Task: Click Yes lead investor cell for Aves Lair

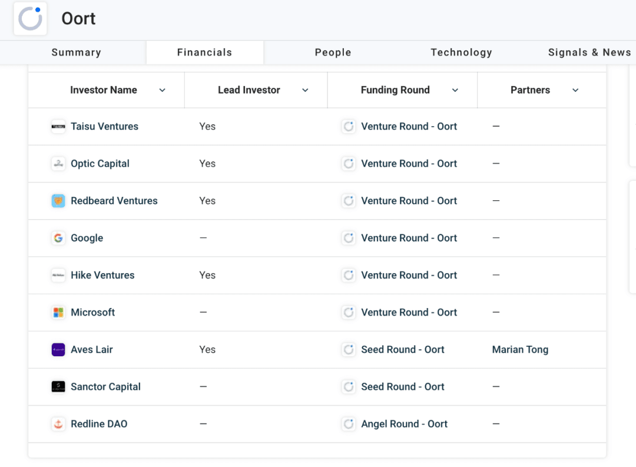Action: [207, 350]
